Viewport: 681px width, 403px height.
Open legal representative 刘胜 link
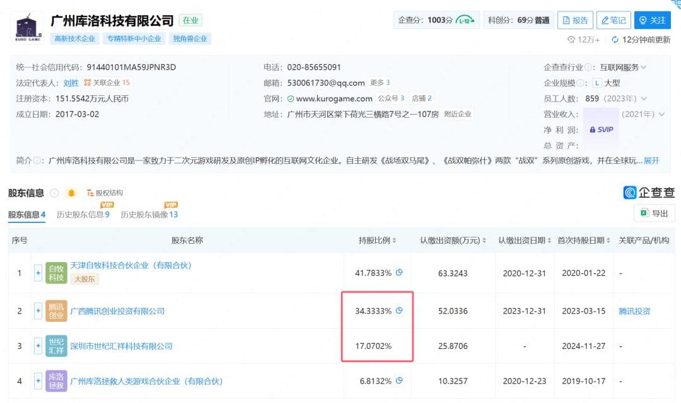(x=71, y=83)
